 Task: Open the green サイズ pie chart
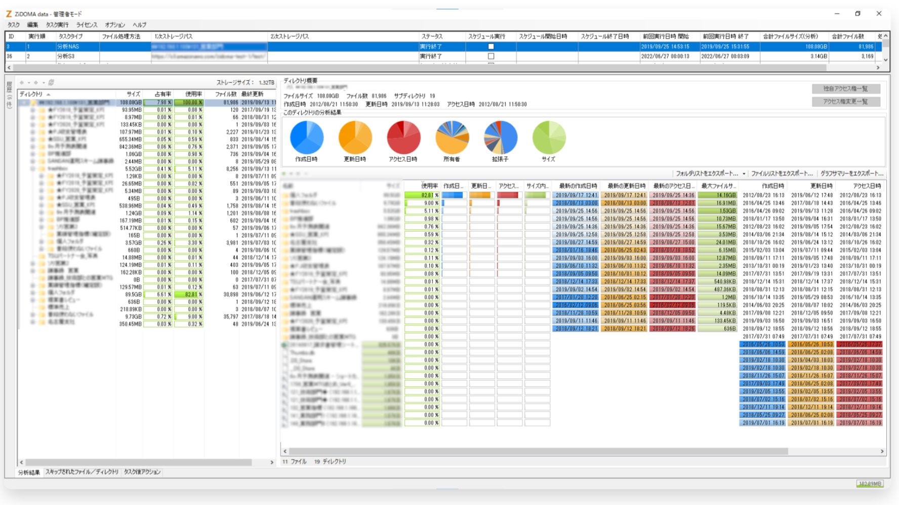(x=549, y=137)
